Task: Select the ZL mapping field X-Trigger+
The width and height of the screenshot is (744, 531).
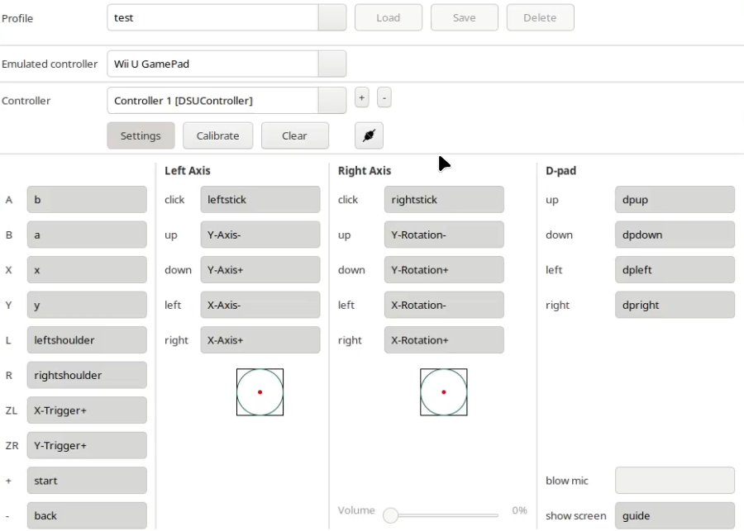Action: point(87,410)
